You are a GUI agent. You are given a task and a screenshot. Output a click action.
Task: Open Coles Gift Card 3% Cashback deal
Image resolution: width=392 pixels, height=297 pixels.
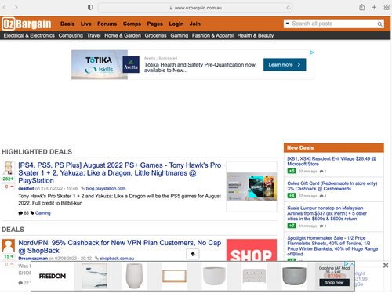tap(332, 186)
